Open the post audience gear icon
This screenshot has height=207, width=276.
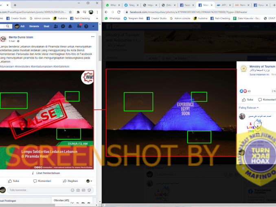click(18, 41)
